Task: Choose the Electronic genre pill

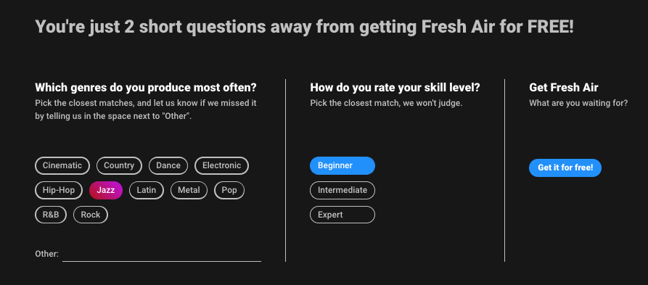Action: click(x=221, y=165)
